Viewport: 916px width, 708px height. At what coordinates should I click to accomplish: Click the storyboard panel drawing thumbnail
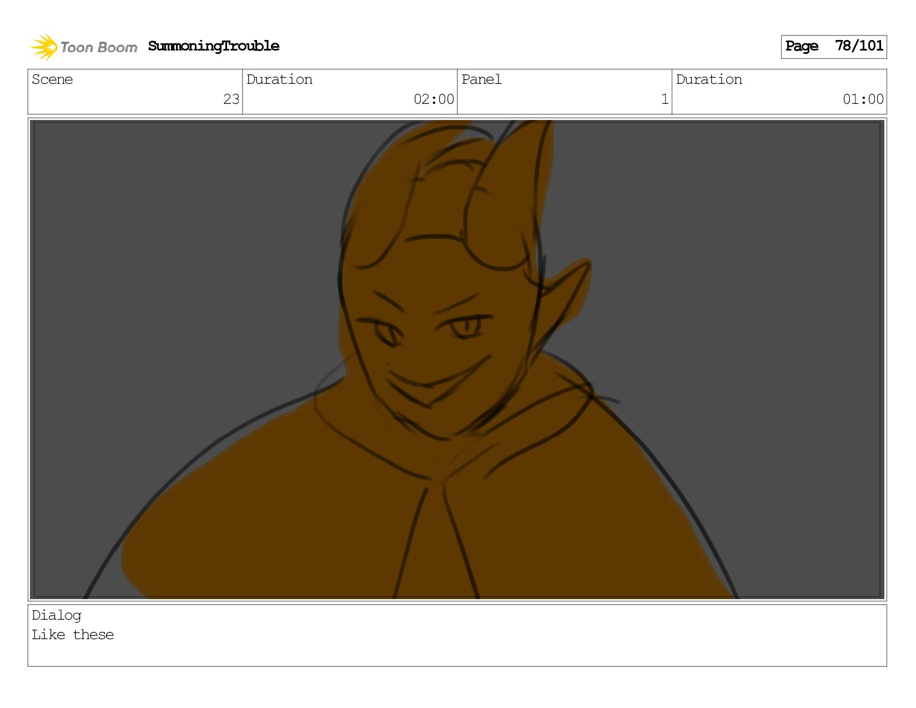coord(457,359)
